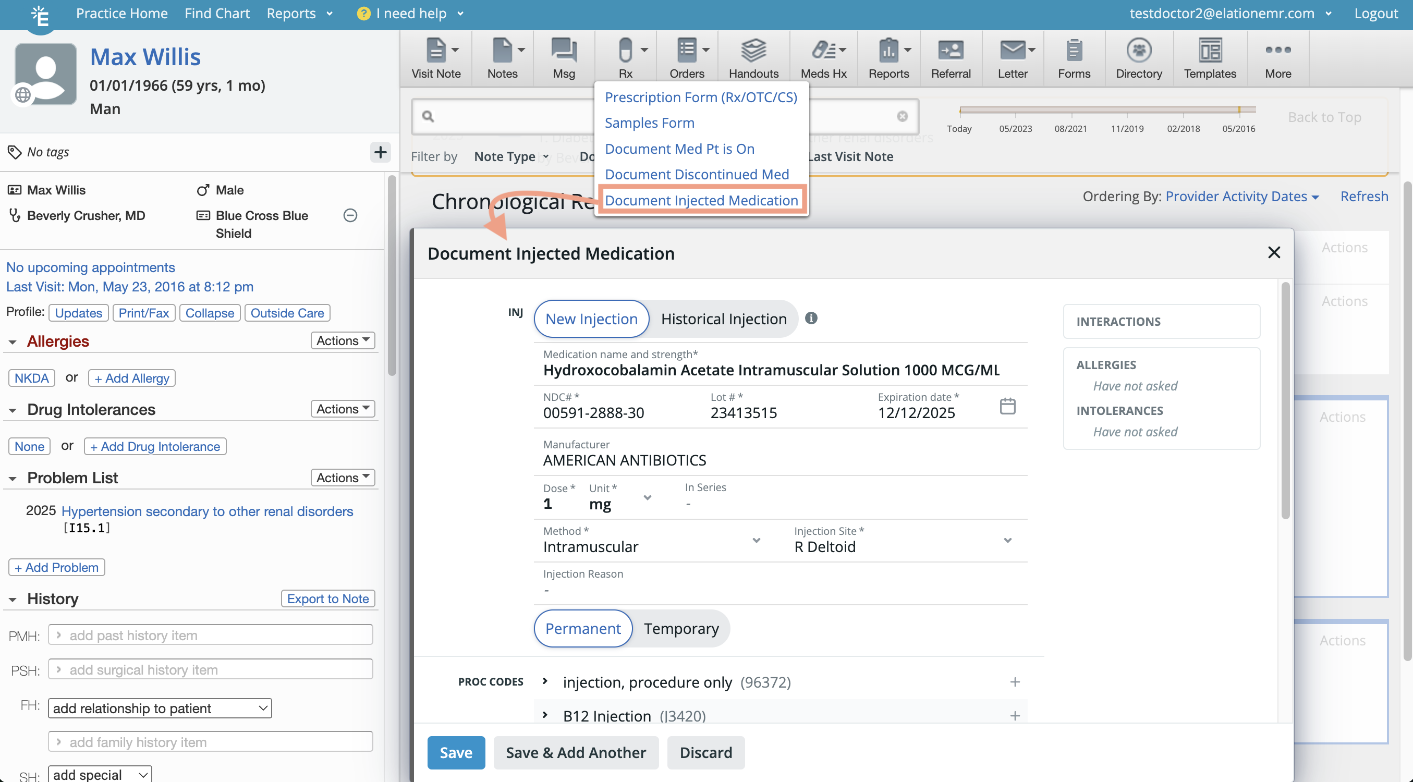Expand the B12 Injection proc code
Screen dimensions: 1413x782
click(545, 715)
